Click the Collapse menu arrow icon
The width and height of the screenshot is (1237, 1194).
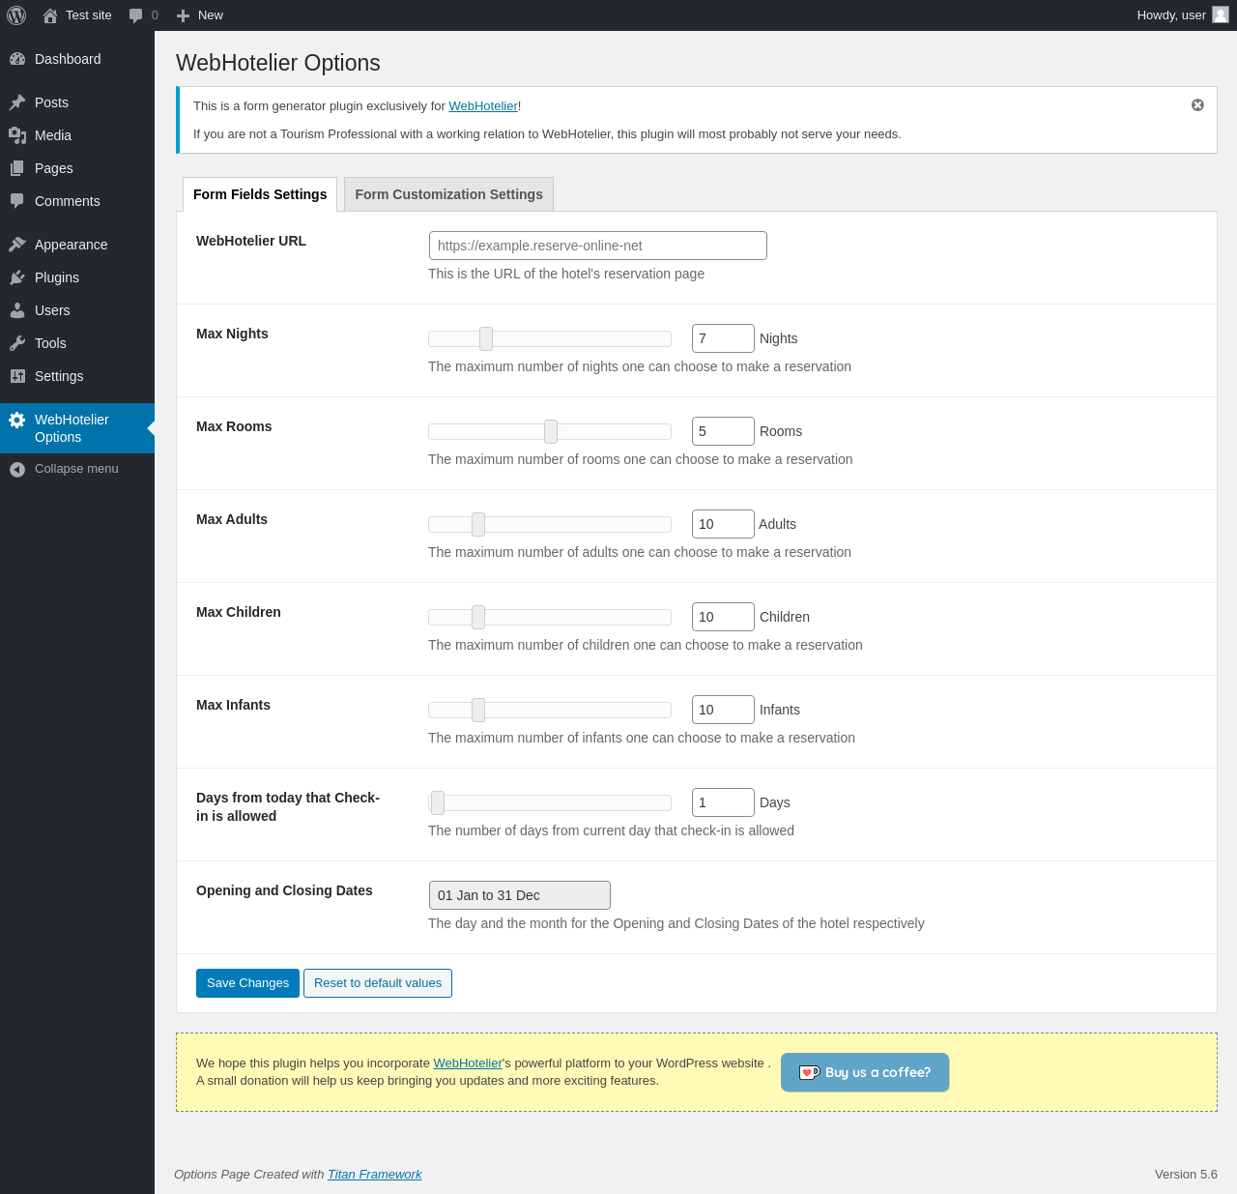tap(17, 469)
